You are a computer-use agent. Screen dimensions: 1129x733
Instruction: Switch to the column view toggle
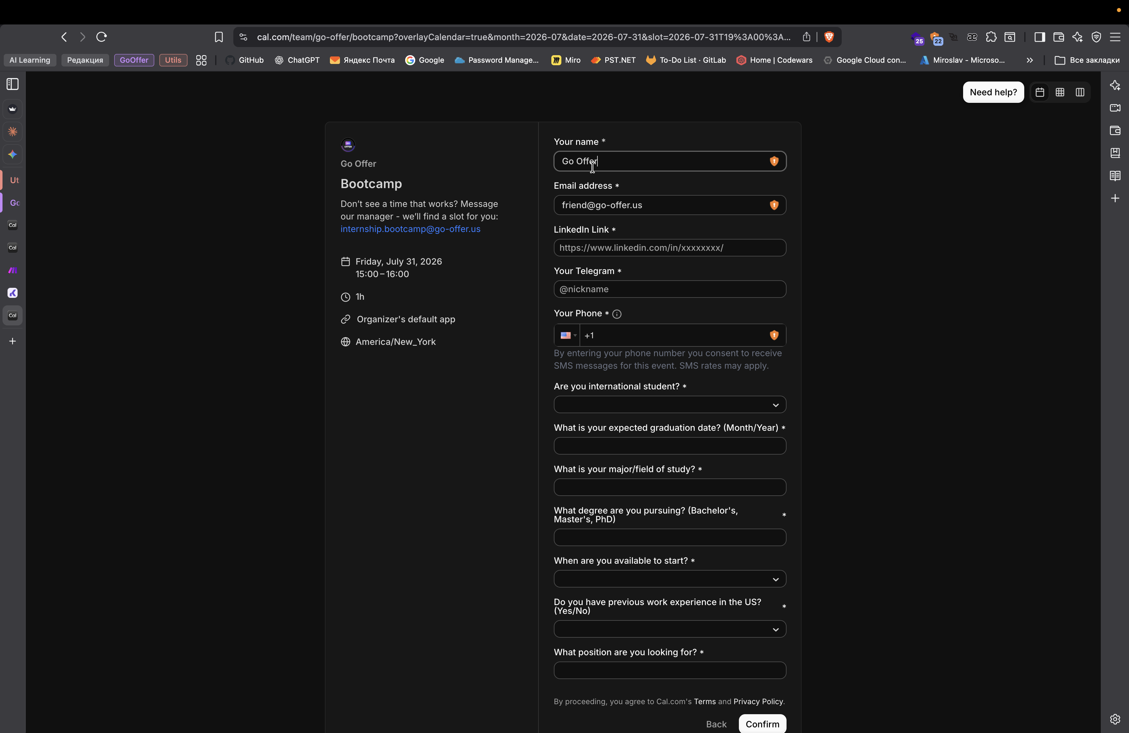tap(1080, 92)
